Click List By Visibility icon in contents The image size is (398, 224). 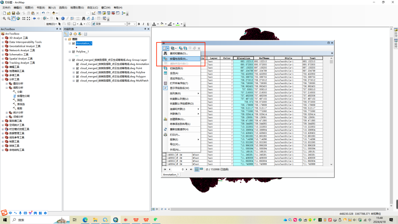coord(75,34)
